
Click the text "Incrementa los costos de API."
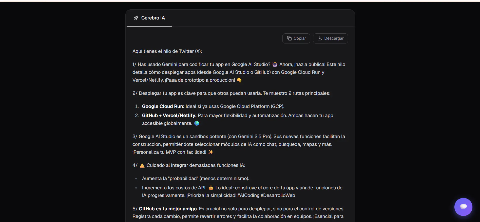[x=174, y=188]
